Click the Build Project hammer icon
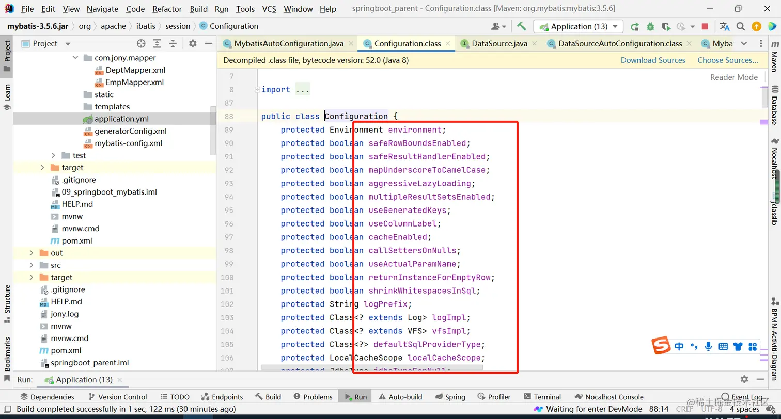 521,26
